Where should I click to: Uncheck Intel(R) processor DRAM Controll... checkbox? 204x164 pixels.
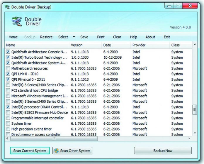[8, 107]
